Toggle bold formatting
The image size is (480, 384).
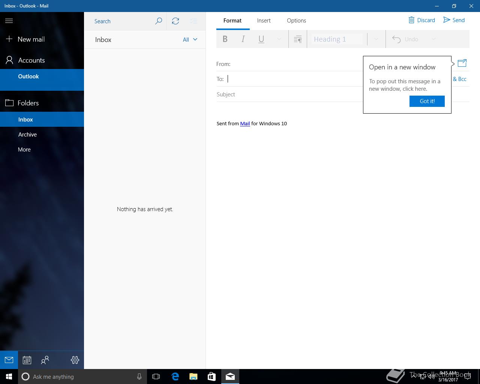225,39
